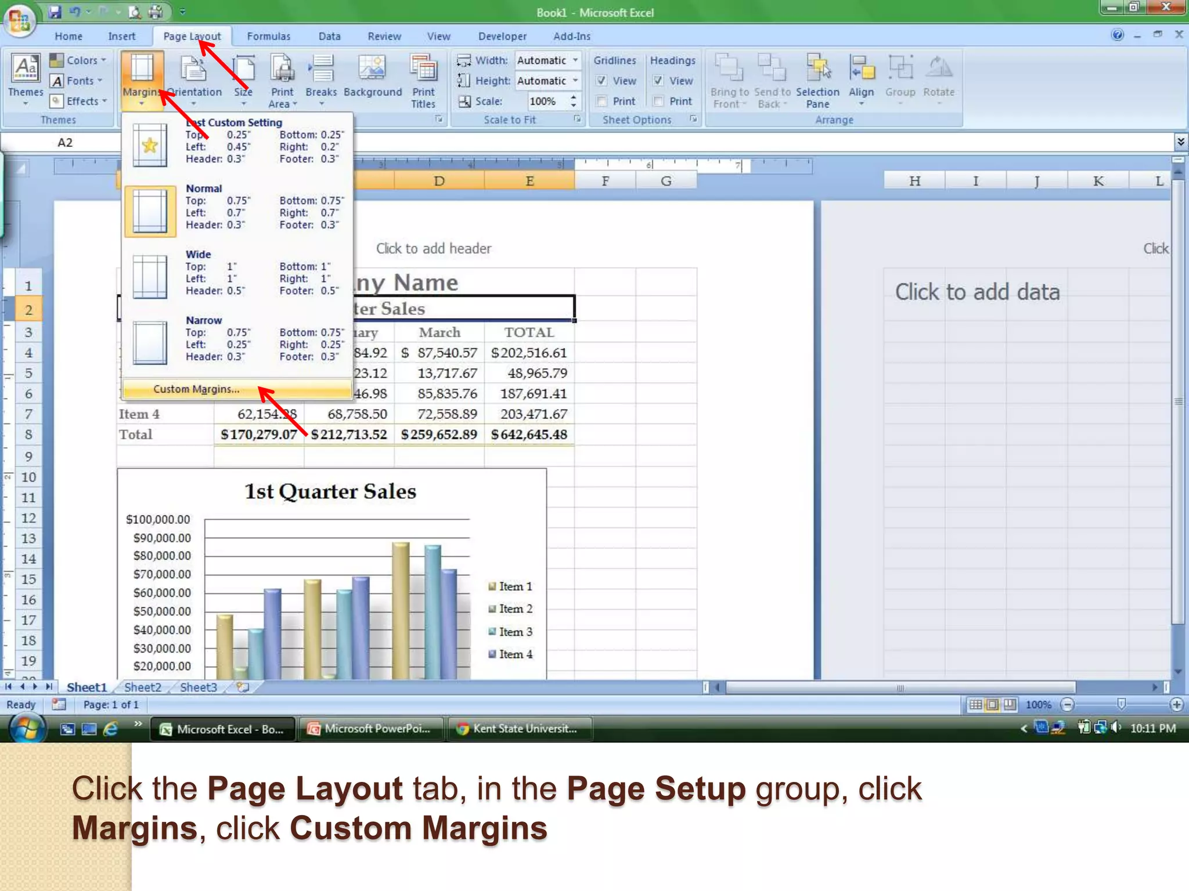Click the macro record status bar icon

click(x=59, y=704)
